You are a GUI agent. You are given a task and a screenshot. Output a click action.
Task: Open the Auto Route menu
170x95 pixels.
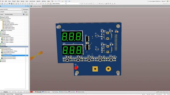(32, 1)
